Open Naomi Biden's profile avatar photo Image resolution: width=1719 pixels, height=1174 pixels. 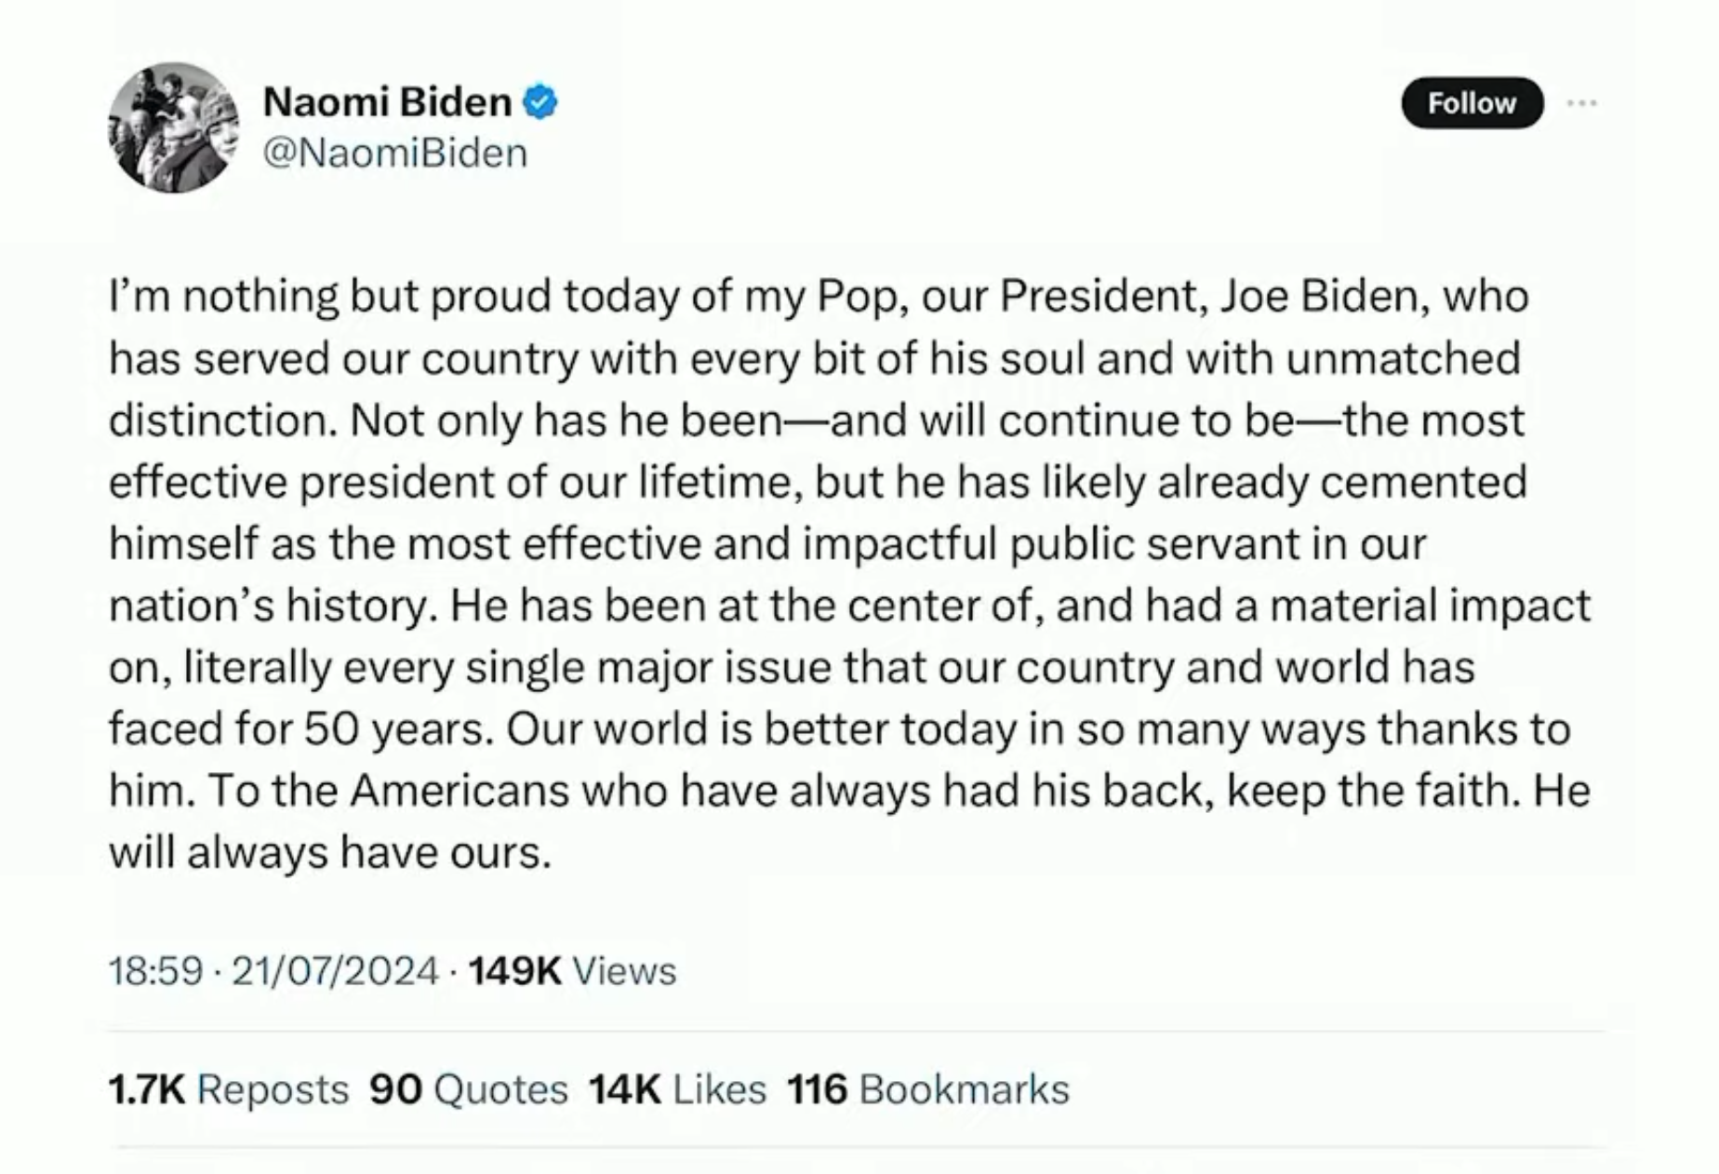[173, 127]
